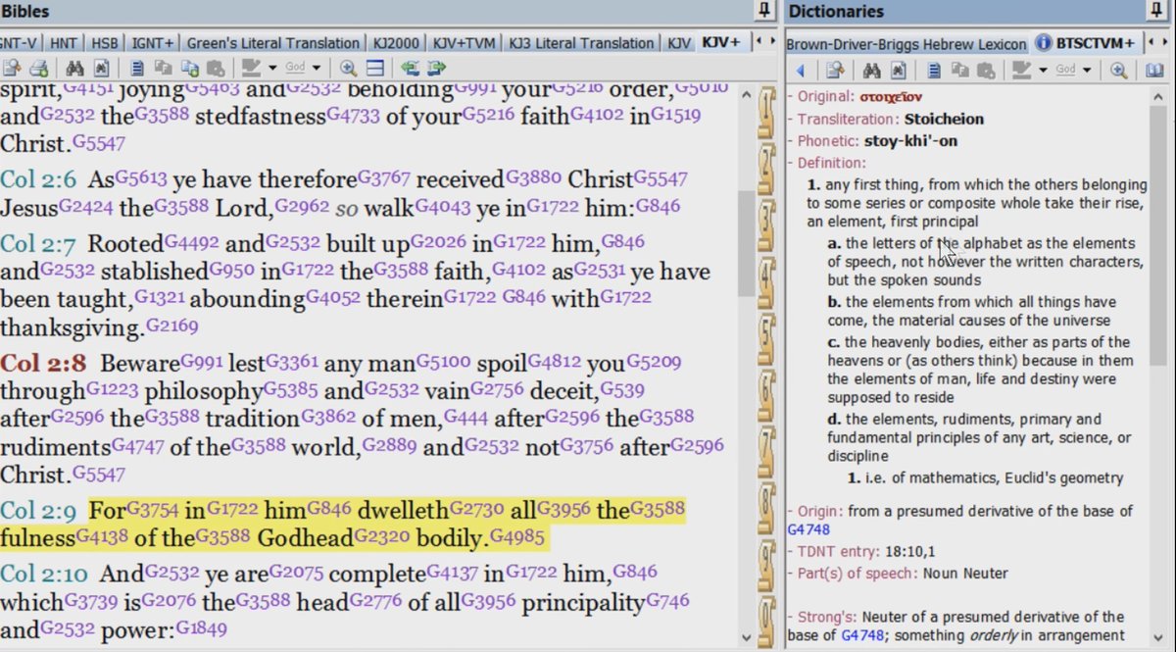Screen dimensions: 1176x652
Task: Click G4748 link in Origin line
Action: coord(808,530)
